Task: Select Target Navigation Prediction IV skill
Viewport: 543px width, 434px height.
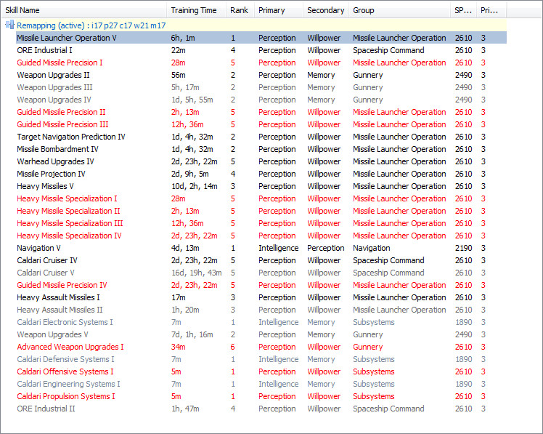Action: pyautogui.click(x=71, y=137)
